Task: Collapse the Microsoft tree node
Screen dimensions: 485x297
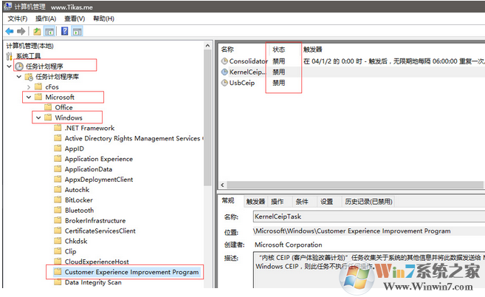Action: (29, 97)
